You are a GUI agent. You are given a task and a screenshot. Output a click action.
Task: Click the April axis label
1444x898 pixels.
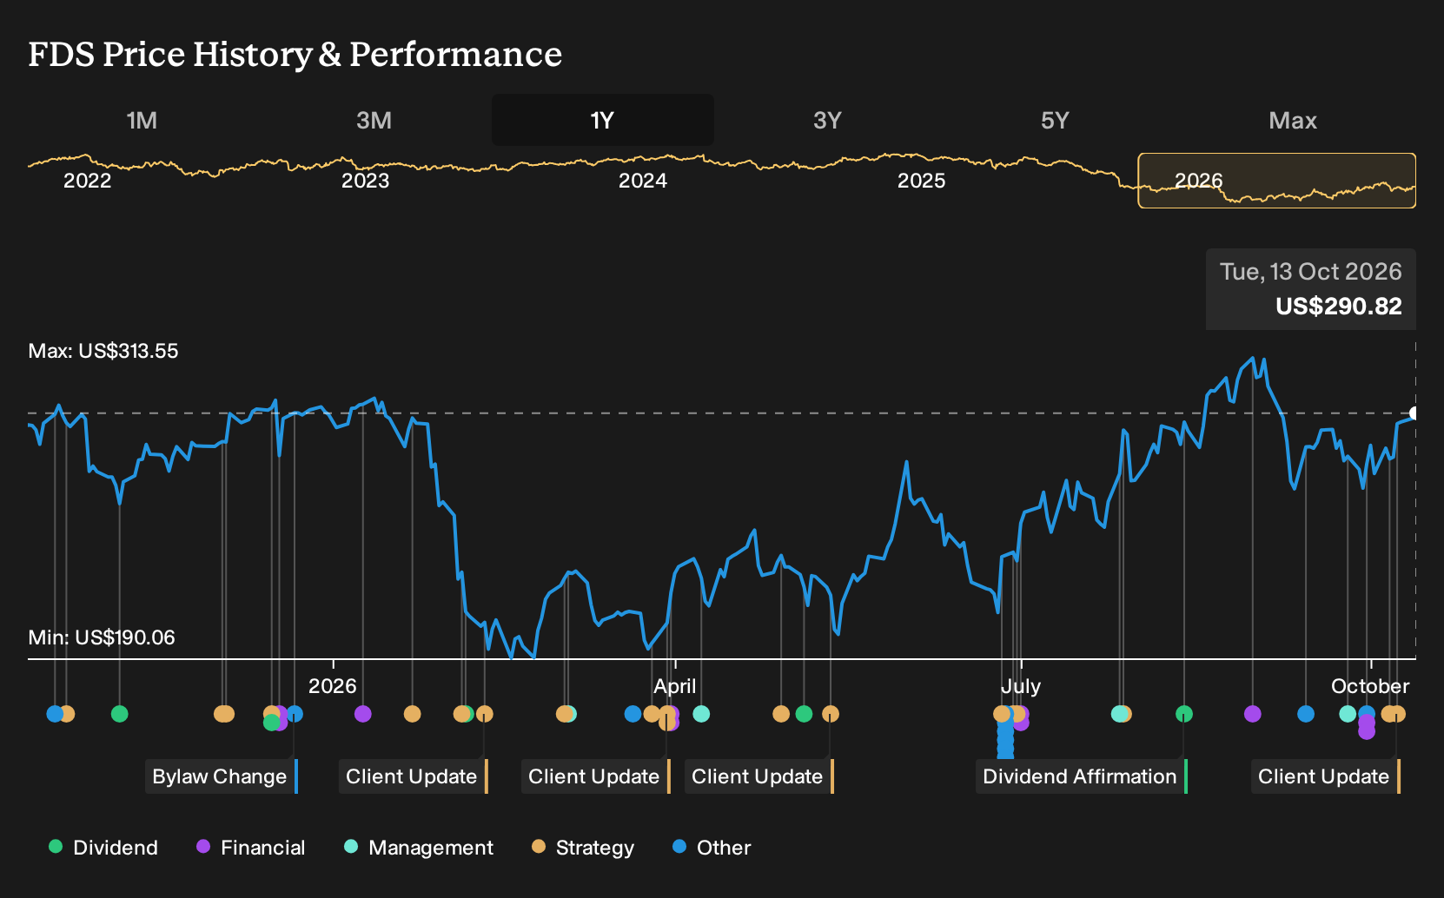tap(675, 686)
